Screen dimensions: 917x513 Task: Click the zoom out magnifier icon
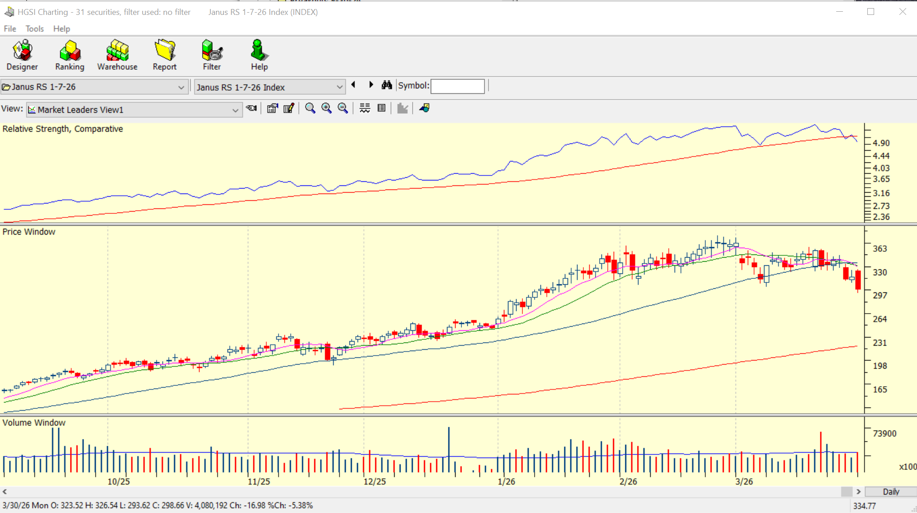(343, 108)
